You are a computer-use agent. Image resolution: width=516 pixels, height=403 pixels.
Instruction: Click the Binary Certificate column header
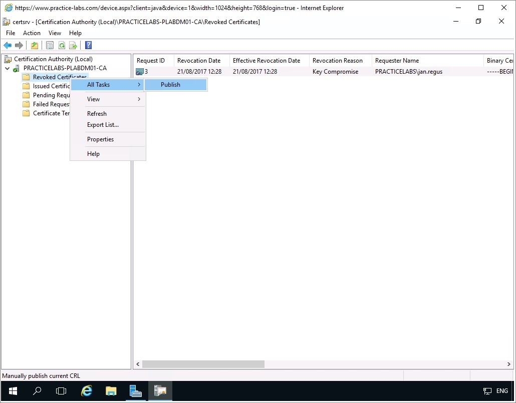click(498, 61)
